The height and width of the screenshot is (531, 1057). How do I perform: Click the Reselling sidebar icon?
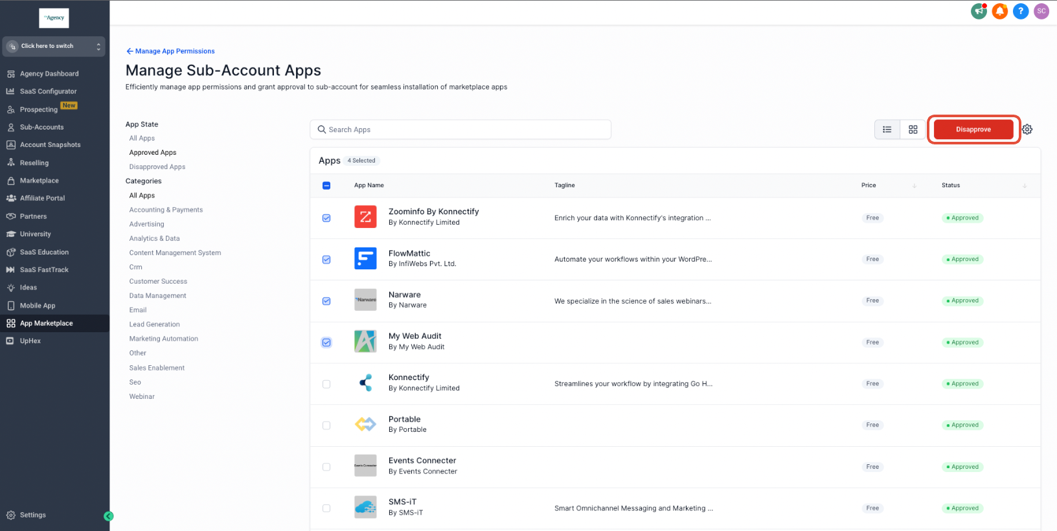coord(11,163)
